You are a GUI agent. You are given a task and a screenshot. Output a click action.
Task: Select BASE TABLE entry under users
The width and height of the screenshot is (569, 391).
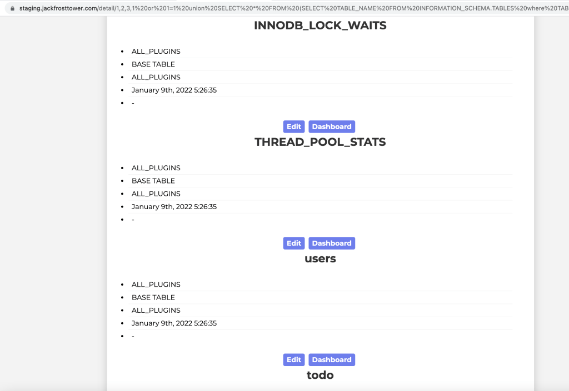pos(153,297)
